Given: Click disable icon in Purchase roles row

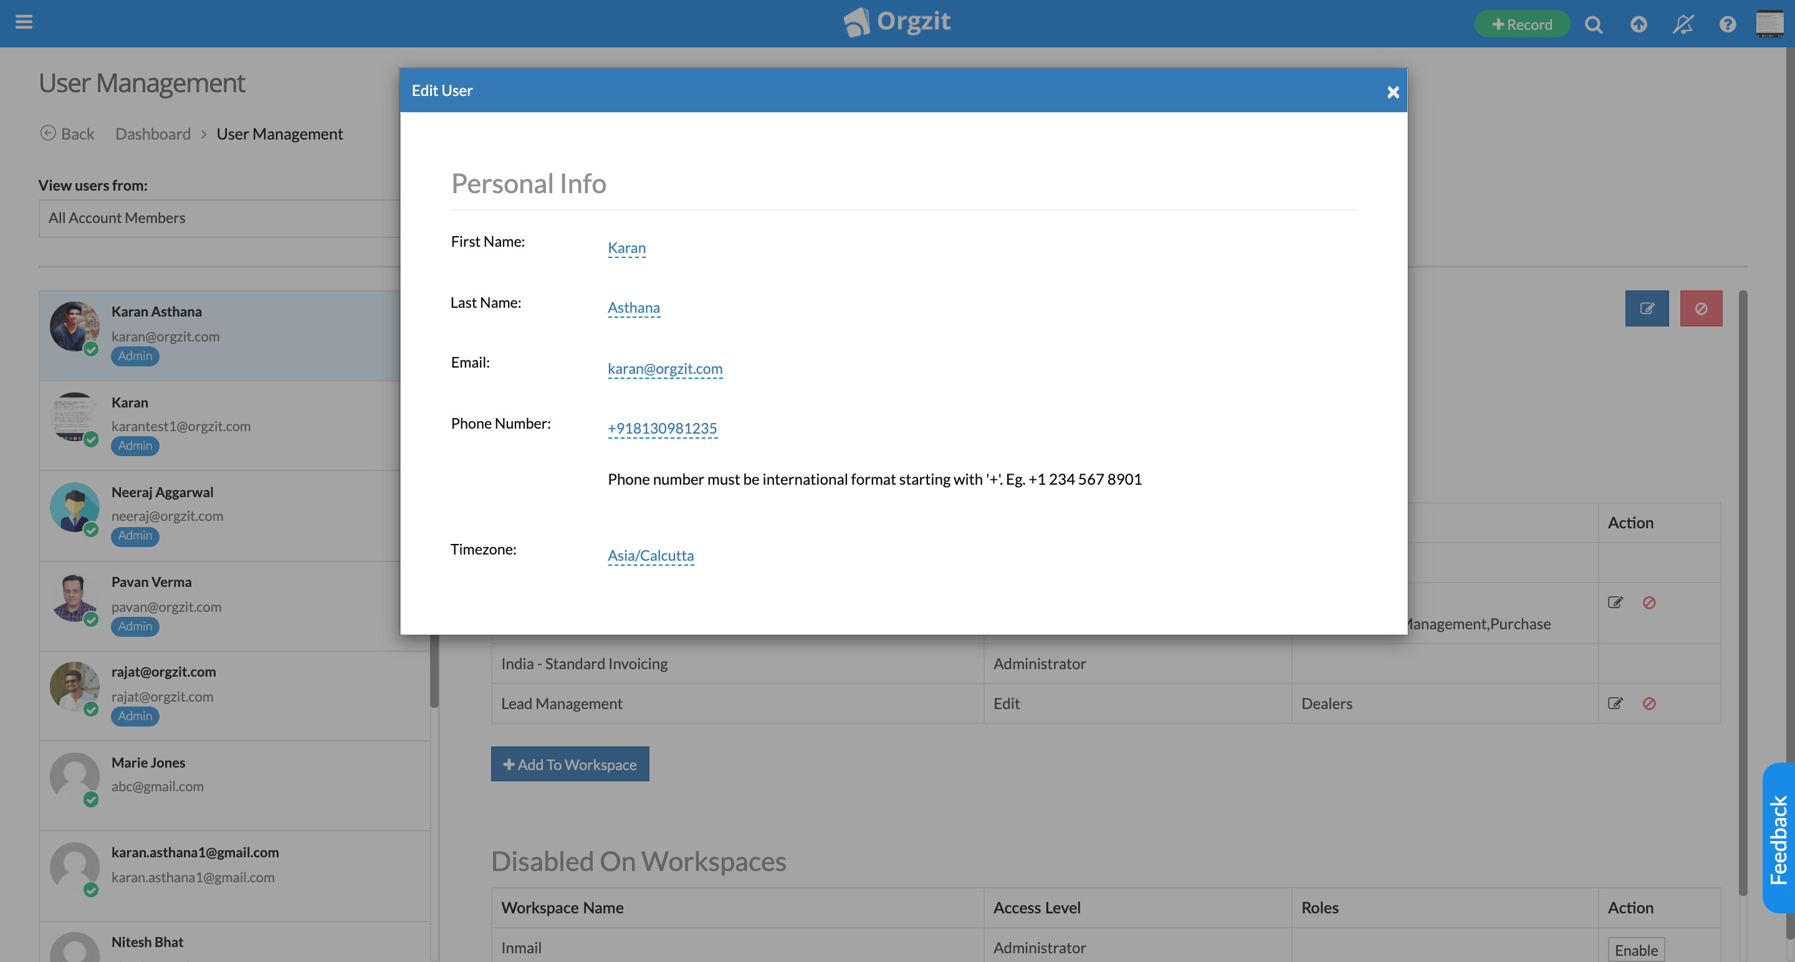Looking at the screenshot, I should 1649,602.
